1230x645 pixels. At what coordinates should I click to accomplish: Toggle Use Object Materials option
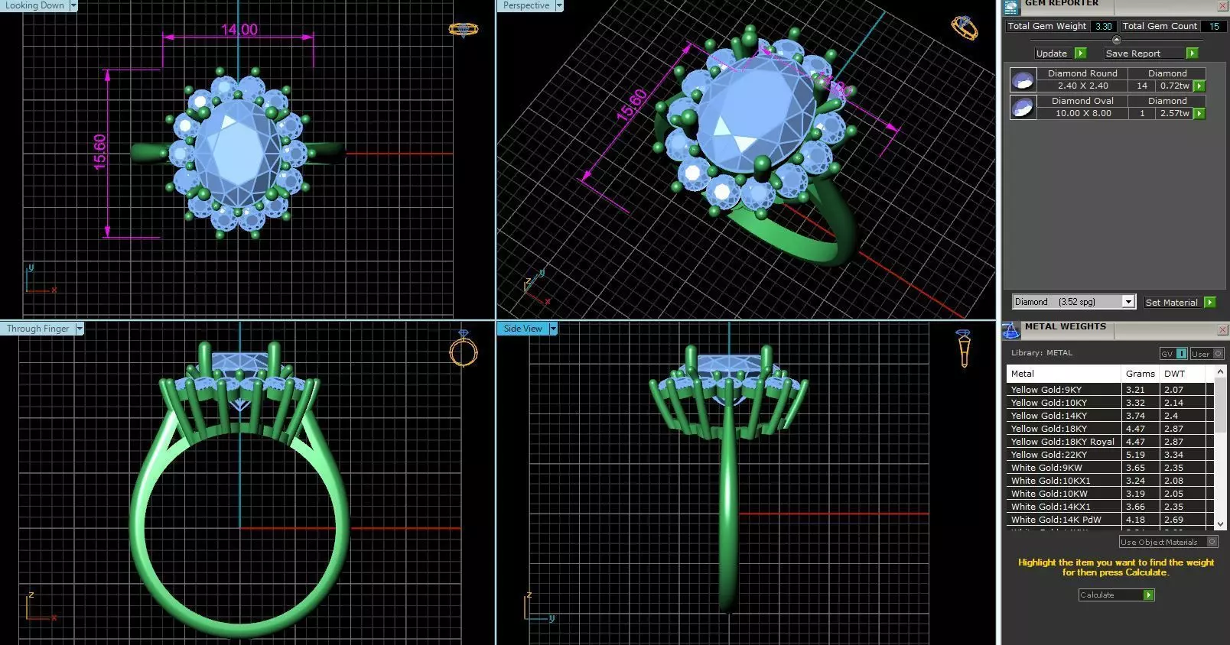click(1168, 542)
